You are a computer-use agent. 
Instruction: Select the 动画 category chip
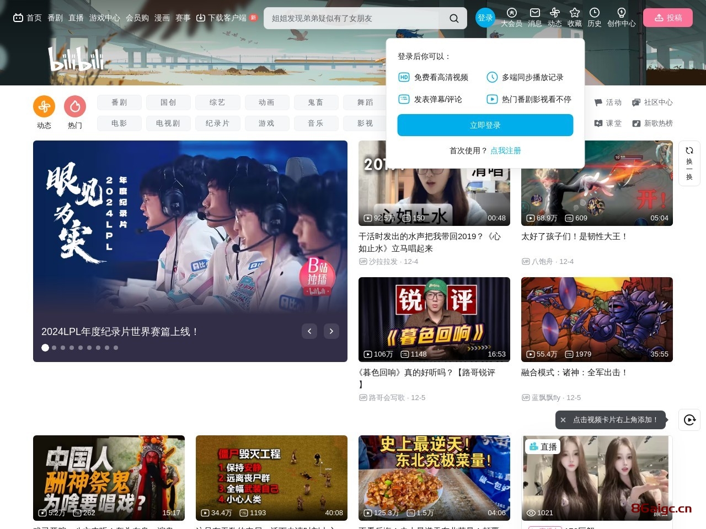coord(266,102)
